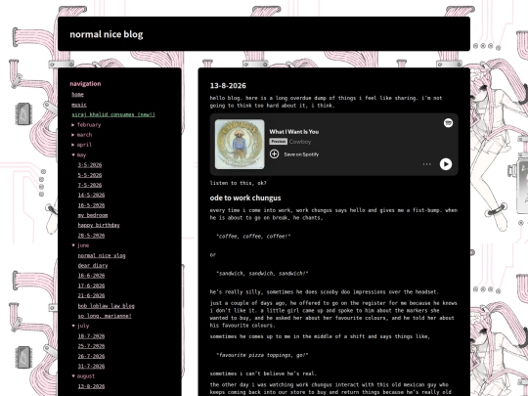Expand the march section
The height and width of the screenshot is (396, 528).
[x=82, y=135]
